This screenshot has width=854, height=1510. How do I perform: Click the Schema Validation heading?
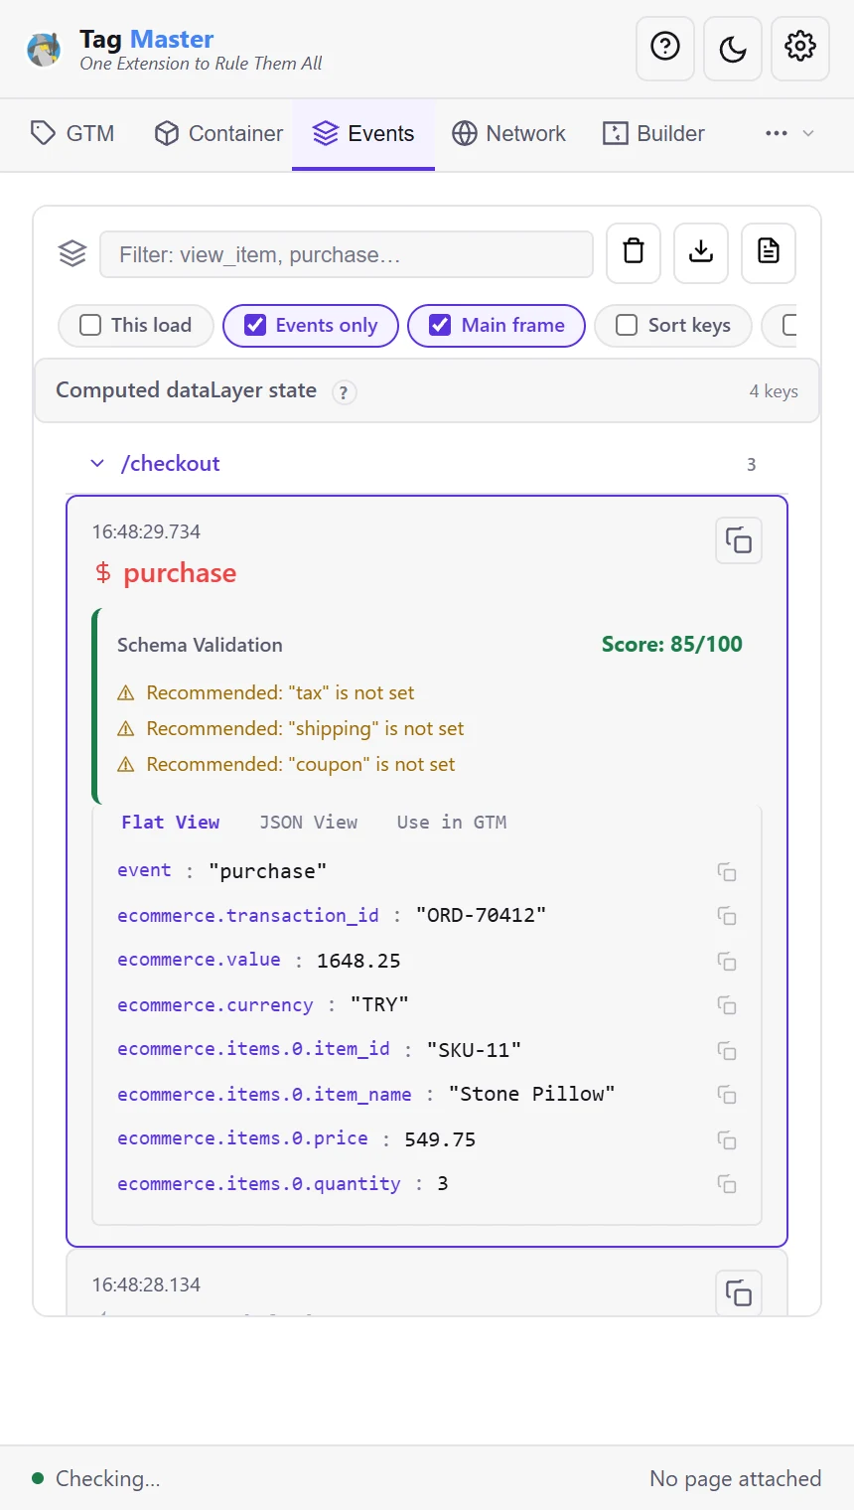200,645
